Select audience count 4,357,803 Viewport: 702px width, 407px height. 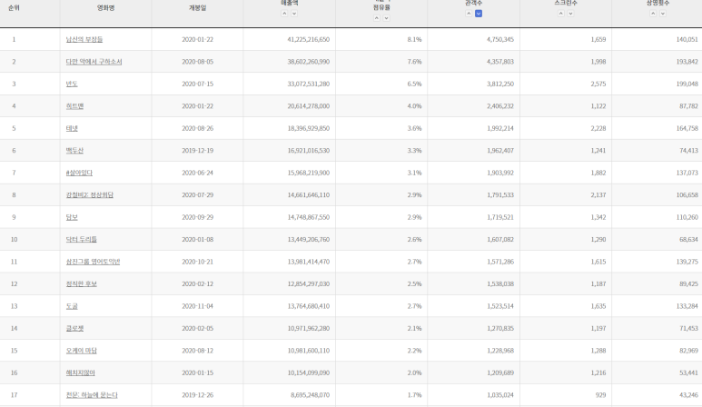pos(500,62)
